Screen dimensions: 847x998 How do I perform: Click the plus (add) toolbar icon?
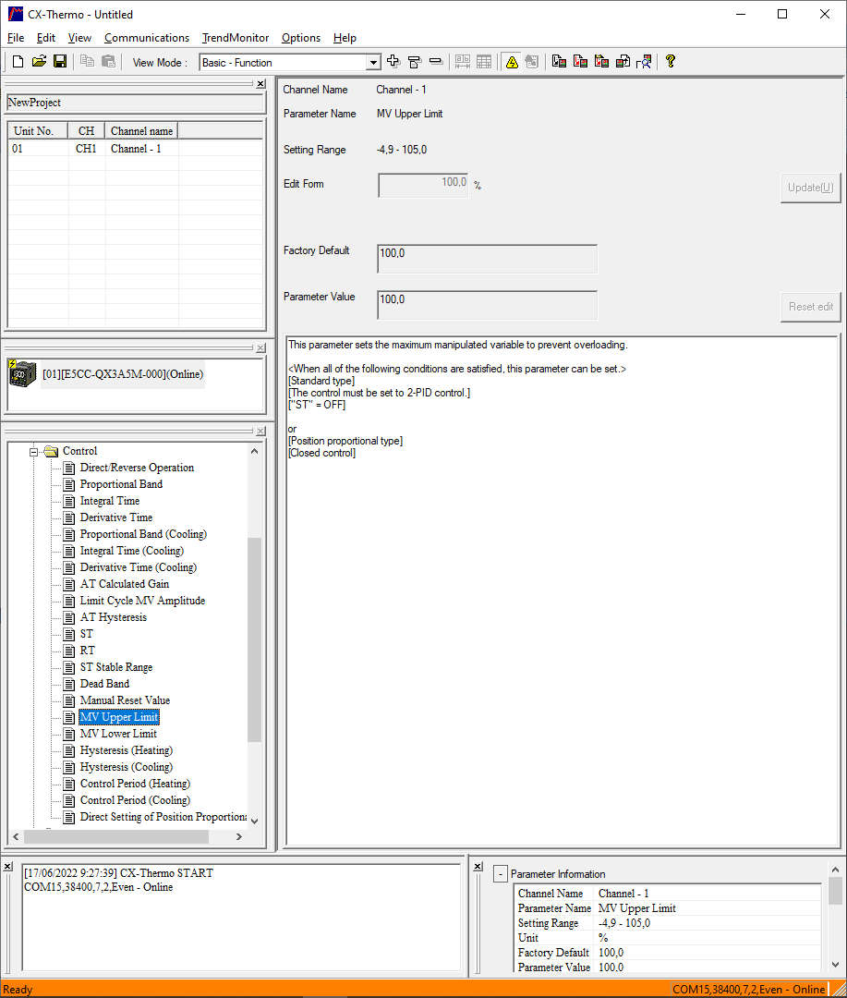tap(393, 62)
